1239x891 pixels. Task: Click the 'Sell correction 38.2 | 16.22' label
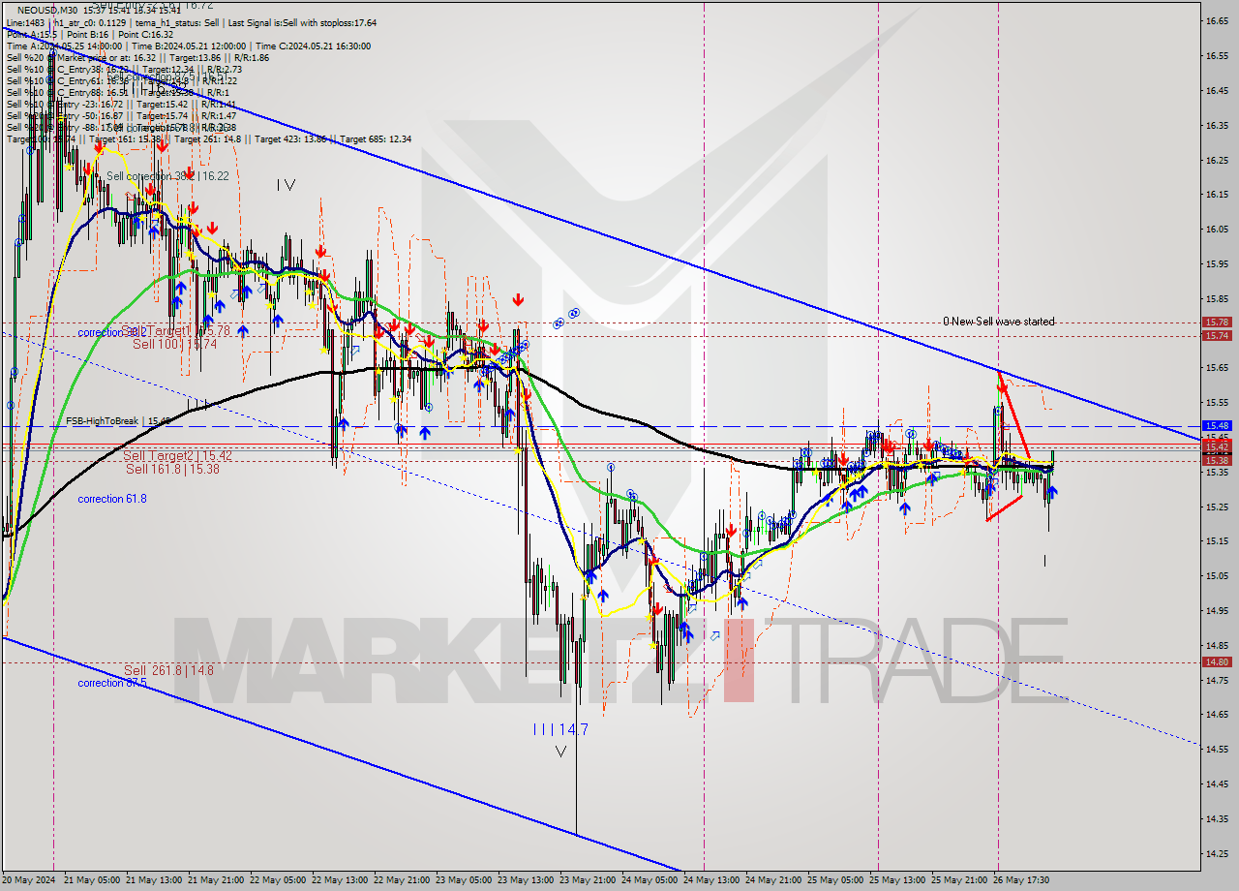coord(167,176)
